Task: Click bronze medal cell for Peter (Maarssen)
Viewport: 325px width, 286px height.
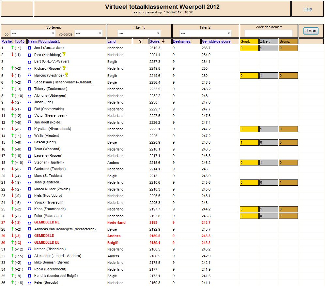Action: [288, 216]
